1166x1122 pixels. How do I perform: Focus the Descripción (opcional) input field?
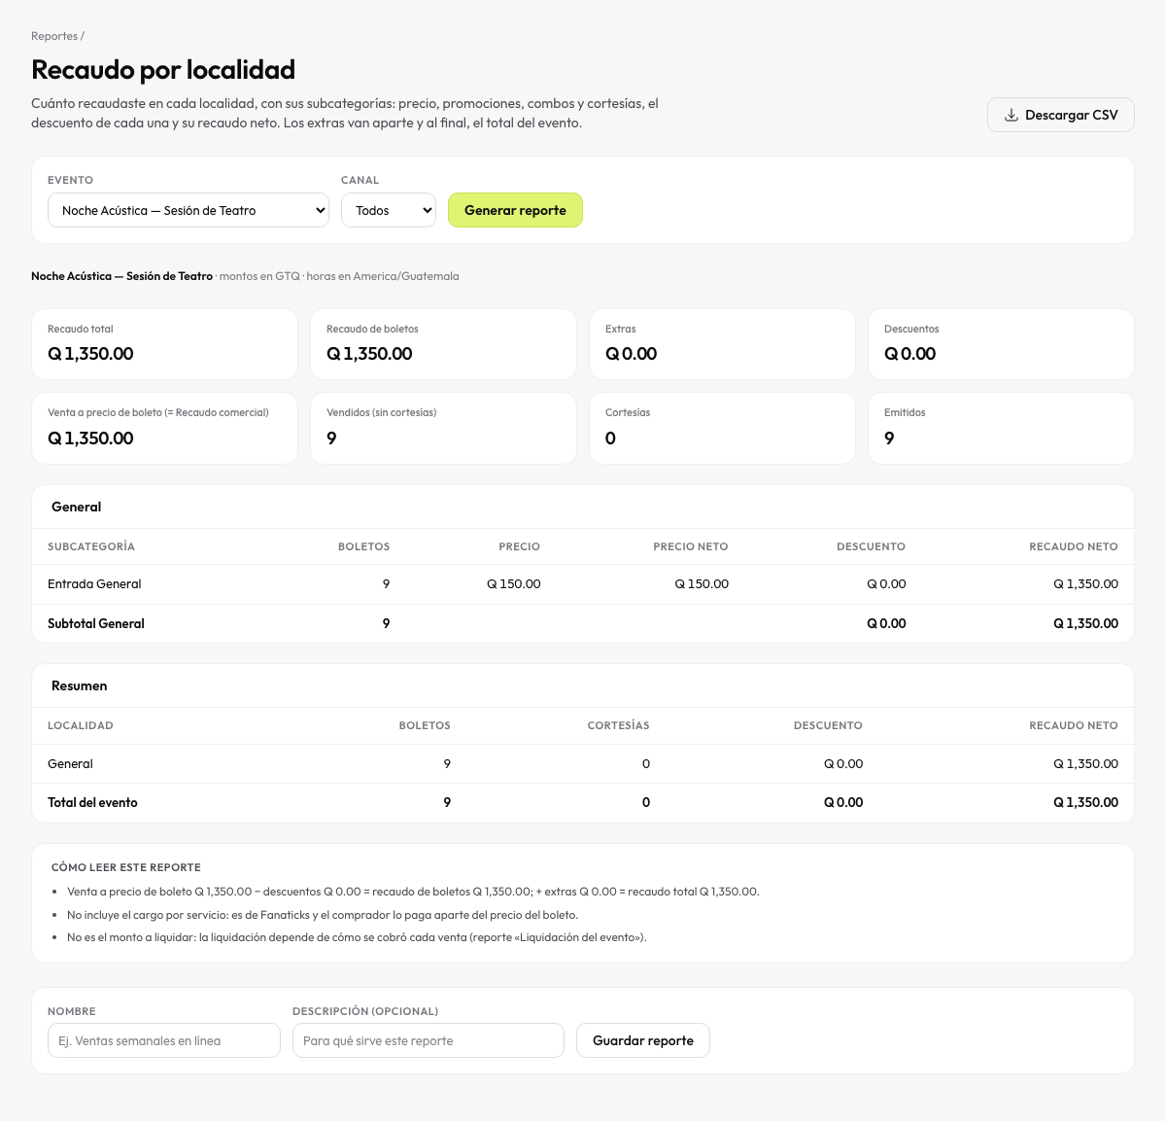pyautogui.click(x=429, y=1040)
